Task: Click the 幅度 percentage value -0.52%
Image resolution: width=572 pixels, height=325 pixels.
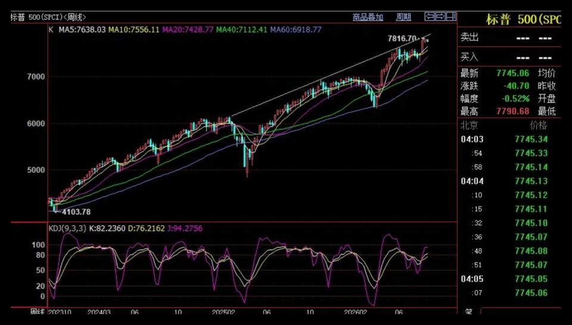Action: [515, 98]
